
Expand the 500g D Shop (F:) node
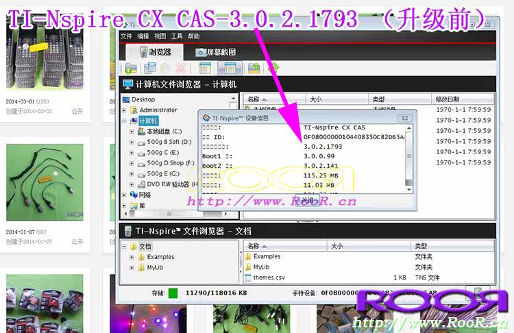(x=132, y=163)
